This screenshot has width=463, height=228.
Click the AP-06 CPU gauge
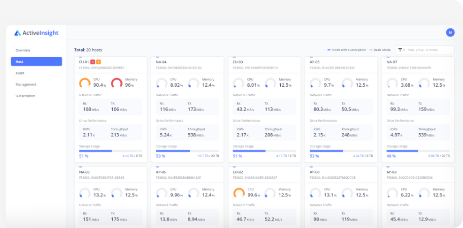coord(162,193)
